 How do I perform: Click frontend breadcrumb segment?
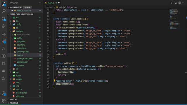pyautogui.click(x=49, y=7)
